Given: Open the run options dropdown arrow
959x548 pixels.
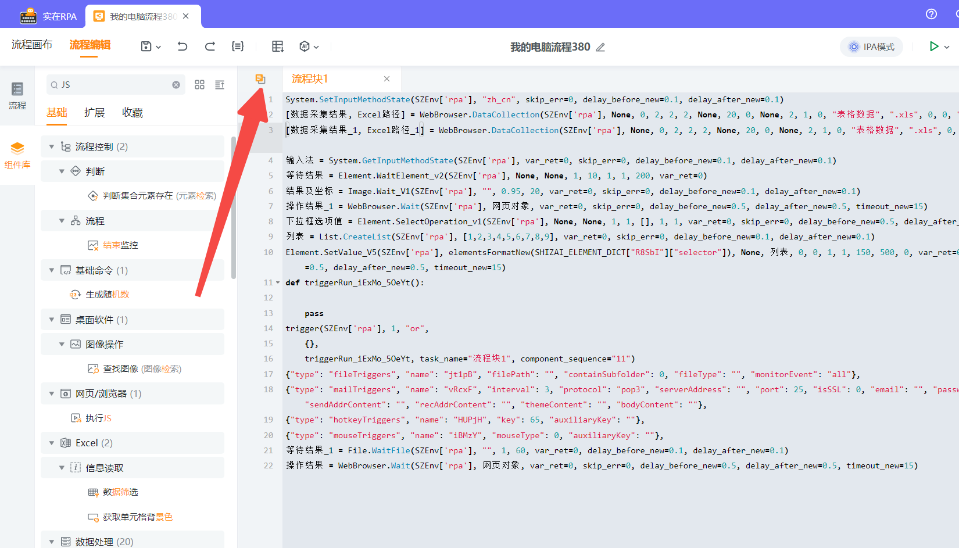Looking at the screenshot, I should click(x=947, y=47).
